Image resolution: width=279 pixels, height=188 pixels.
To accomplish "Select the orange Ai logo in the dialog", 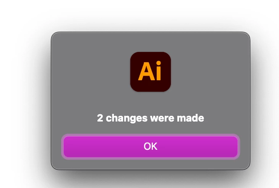I will (150, 71).
